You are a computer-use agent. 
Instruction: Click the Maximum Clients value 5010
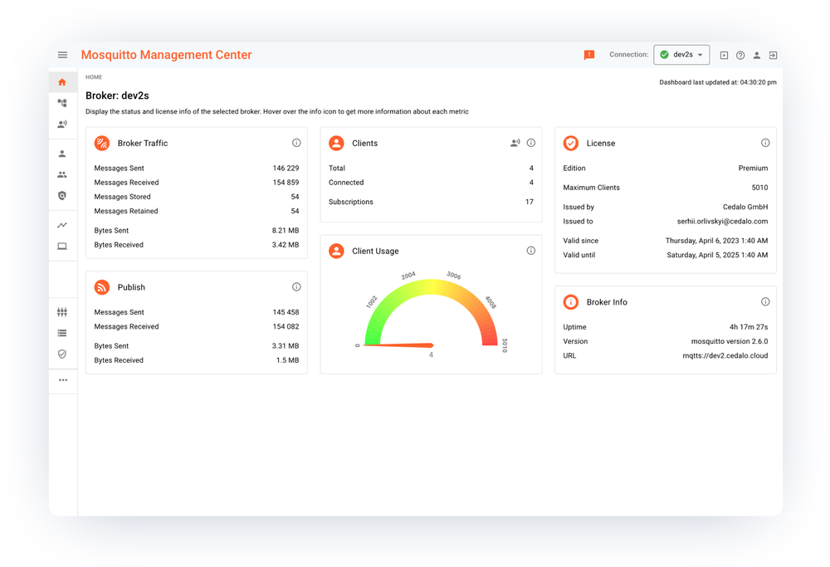tap(759, 188)
